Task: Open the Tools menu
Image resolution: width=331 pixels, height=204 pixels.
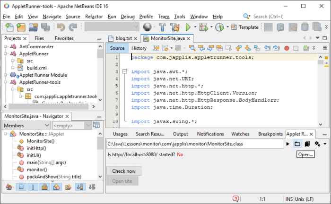Action: click(x=180, y=17)
